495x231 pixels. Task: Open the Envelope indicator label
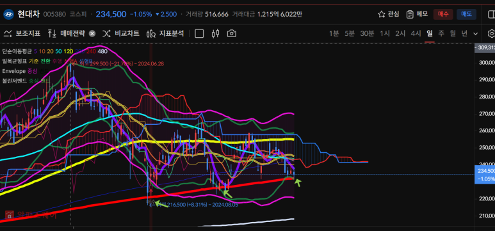tap(14, 70)
